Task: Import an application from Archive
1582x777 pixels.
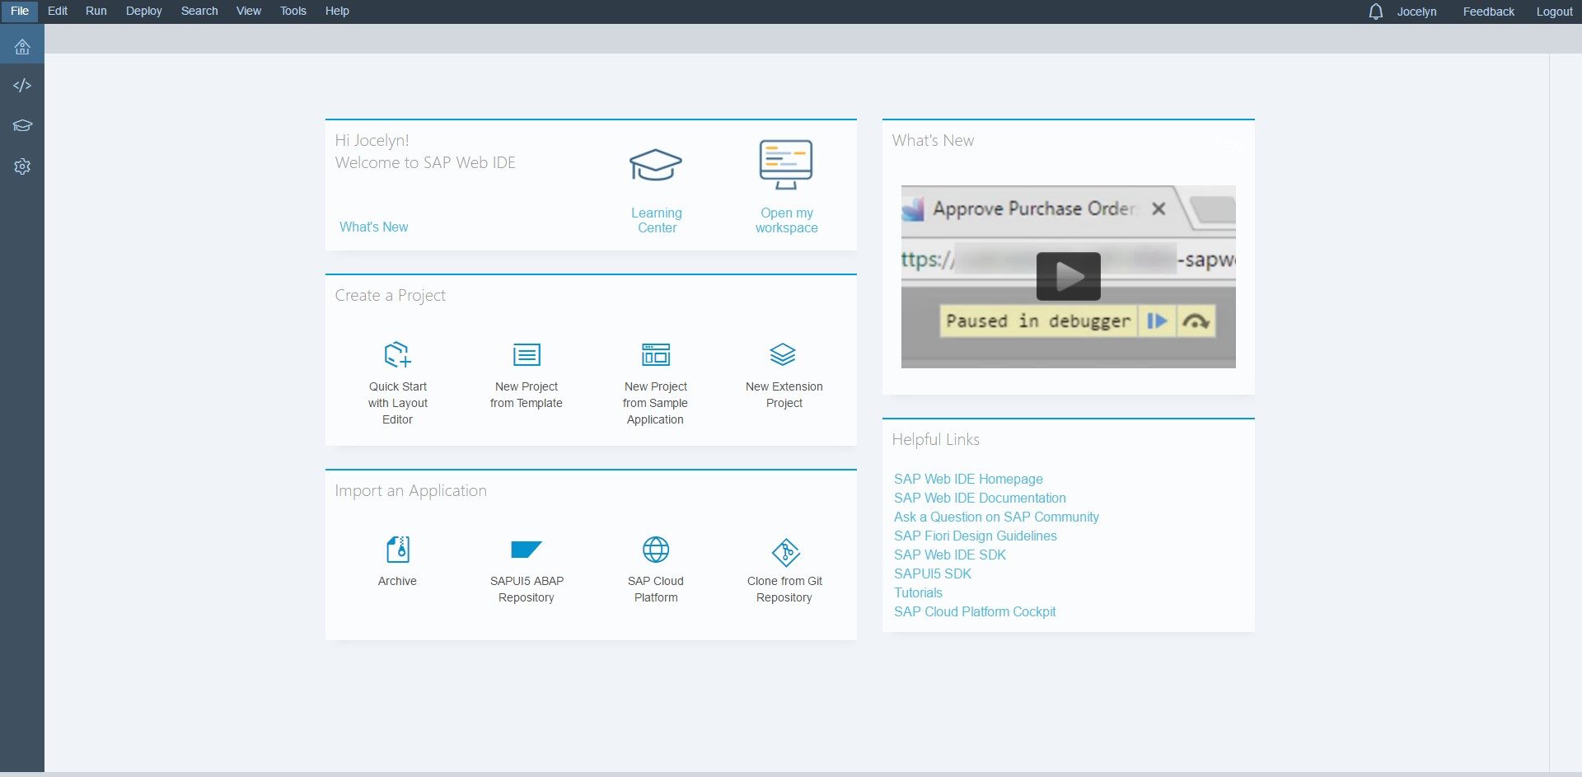Action: (397, 550)
